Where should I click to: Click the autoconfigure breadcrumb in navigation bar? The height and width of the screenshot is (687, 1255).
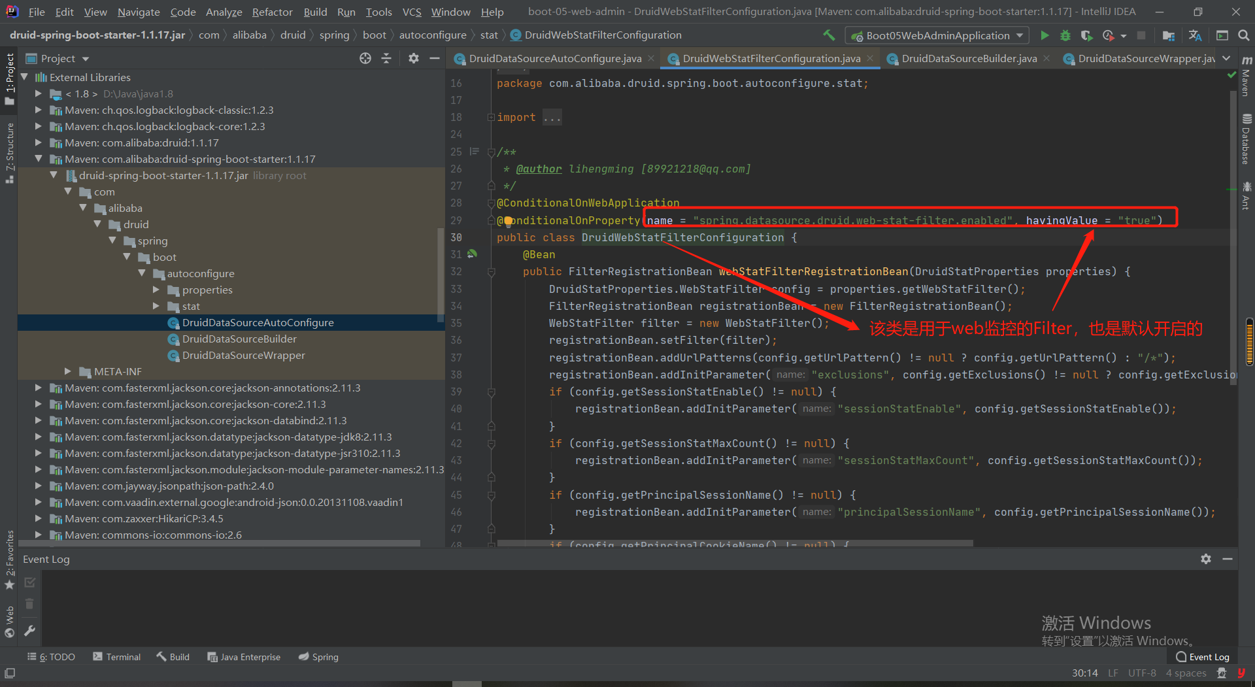(x=433, y=35)
